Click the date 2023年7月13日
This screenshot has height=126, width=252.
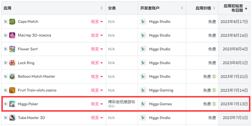234,104
